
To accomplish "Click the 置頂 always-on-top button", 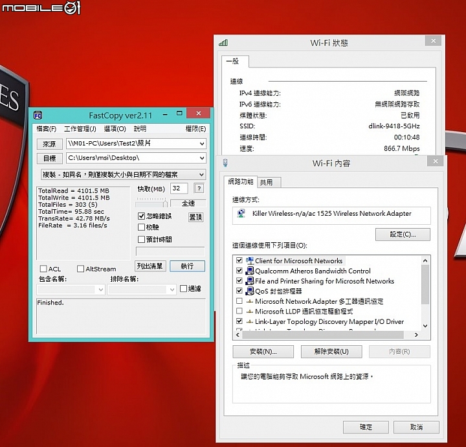I will 195,217.
